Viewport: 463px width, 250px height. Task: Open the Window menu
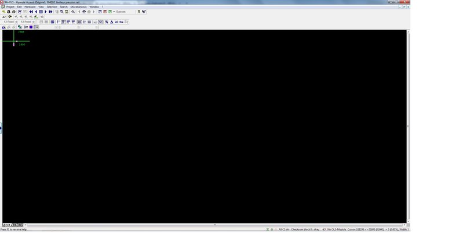point(94,6)
